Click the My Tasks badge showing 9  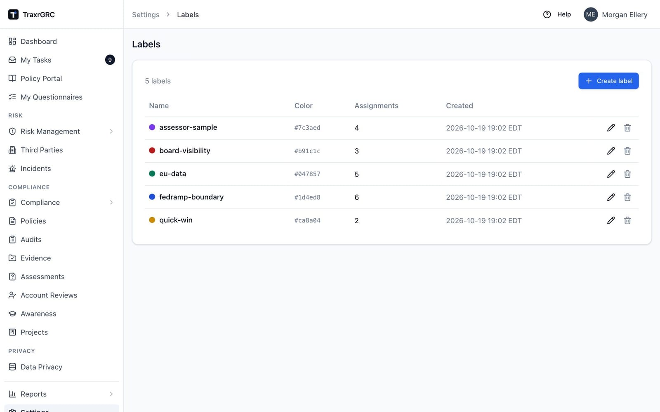point(110,60)
